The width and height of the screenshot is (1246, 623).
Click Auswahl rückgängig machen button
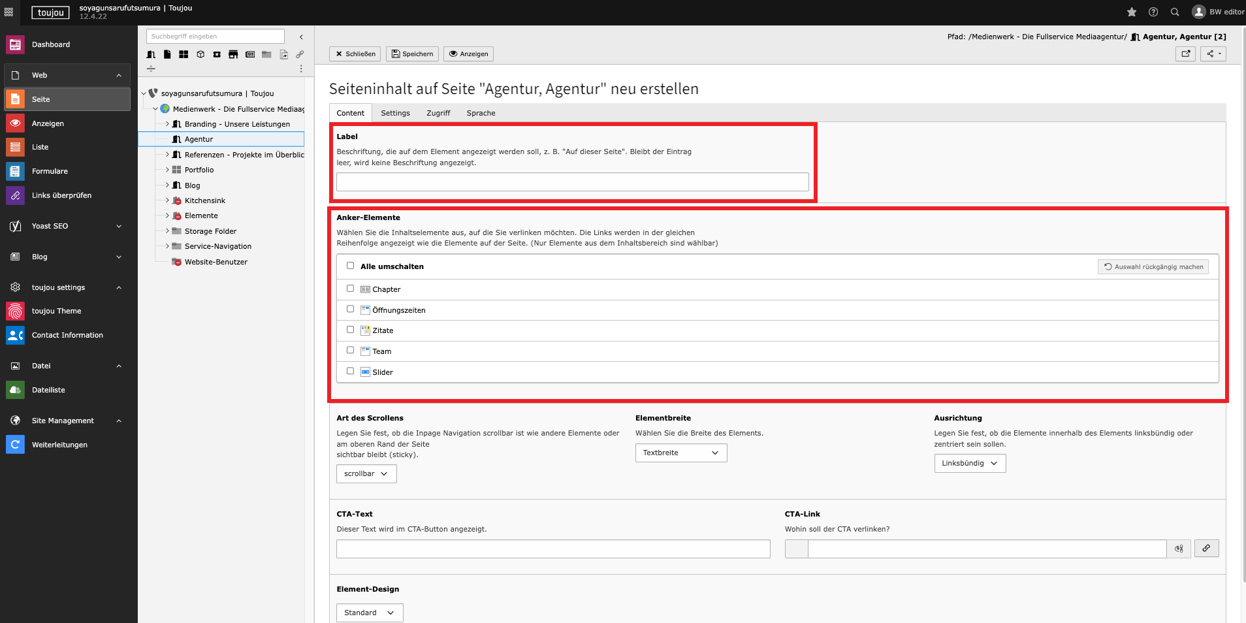[x=1153, y=266]
